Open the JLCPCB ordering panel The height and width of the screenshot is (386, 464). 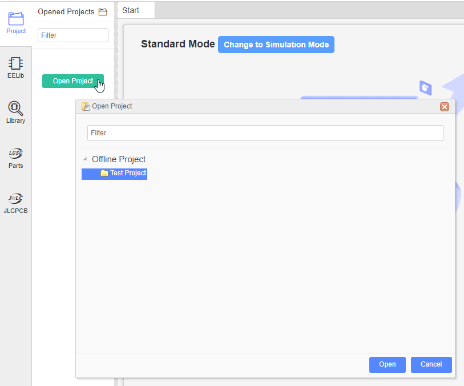15,203
